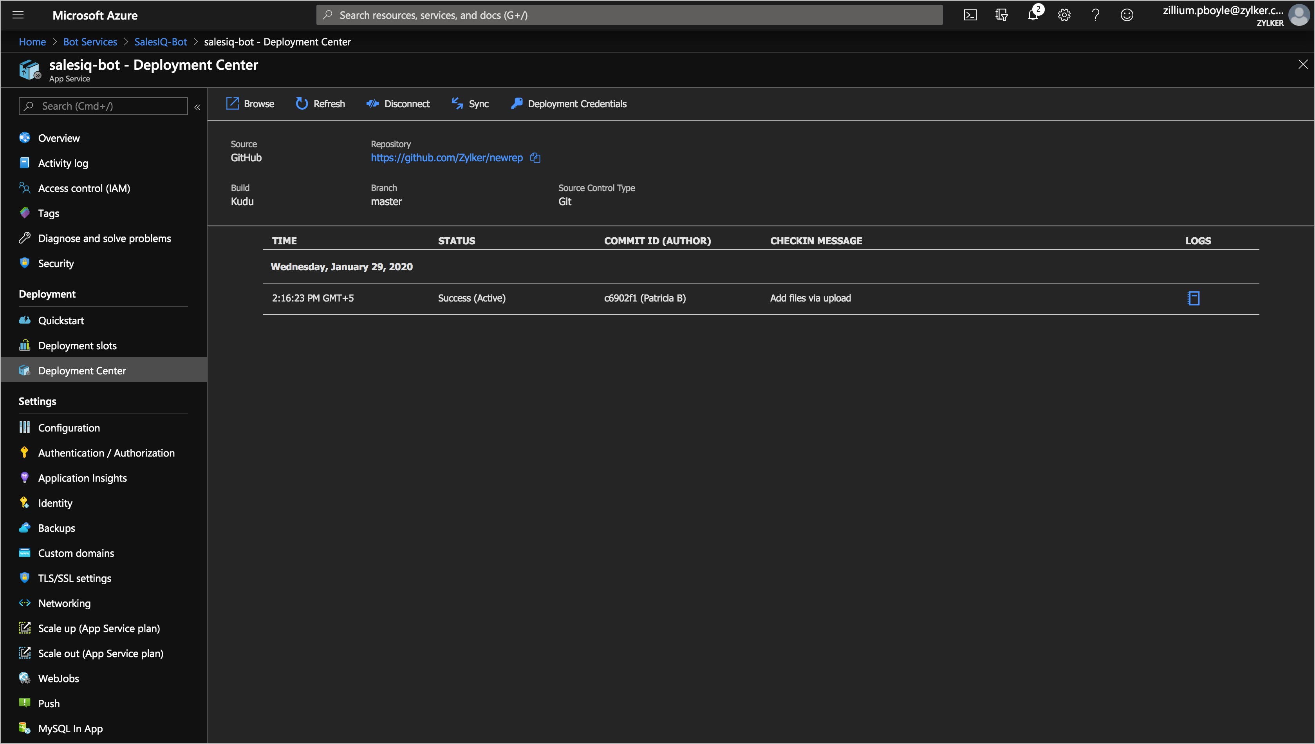Sync the deployment from GitHub
The width and height of the screenshot is (1315, 744).
(x=470, y=104)
